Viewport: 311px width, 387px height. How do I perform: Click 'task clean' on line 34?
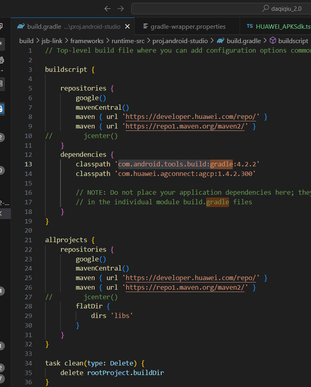pos(64,363)
